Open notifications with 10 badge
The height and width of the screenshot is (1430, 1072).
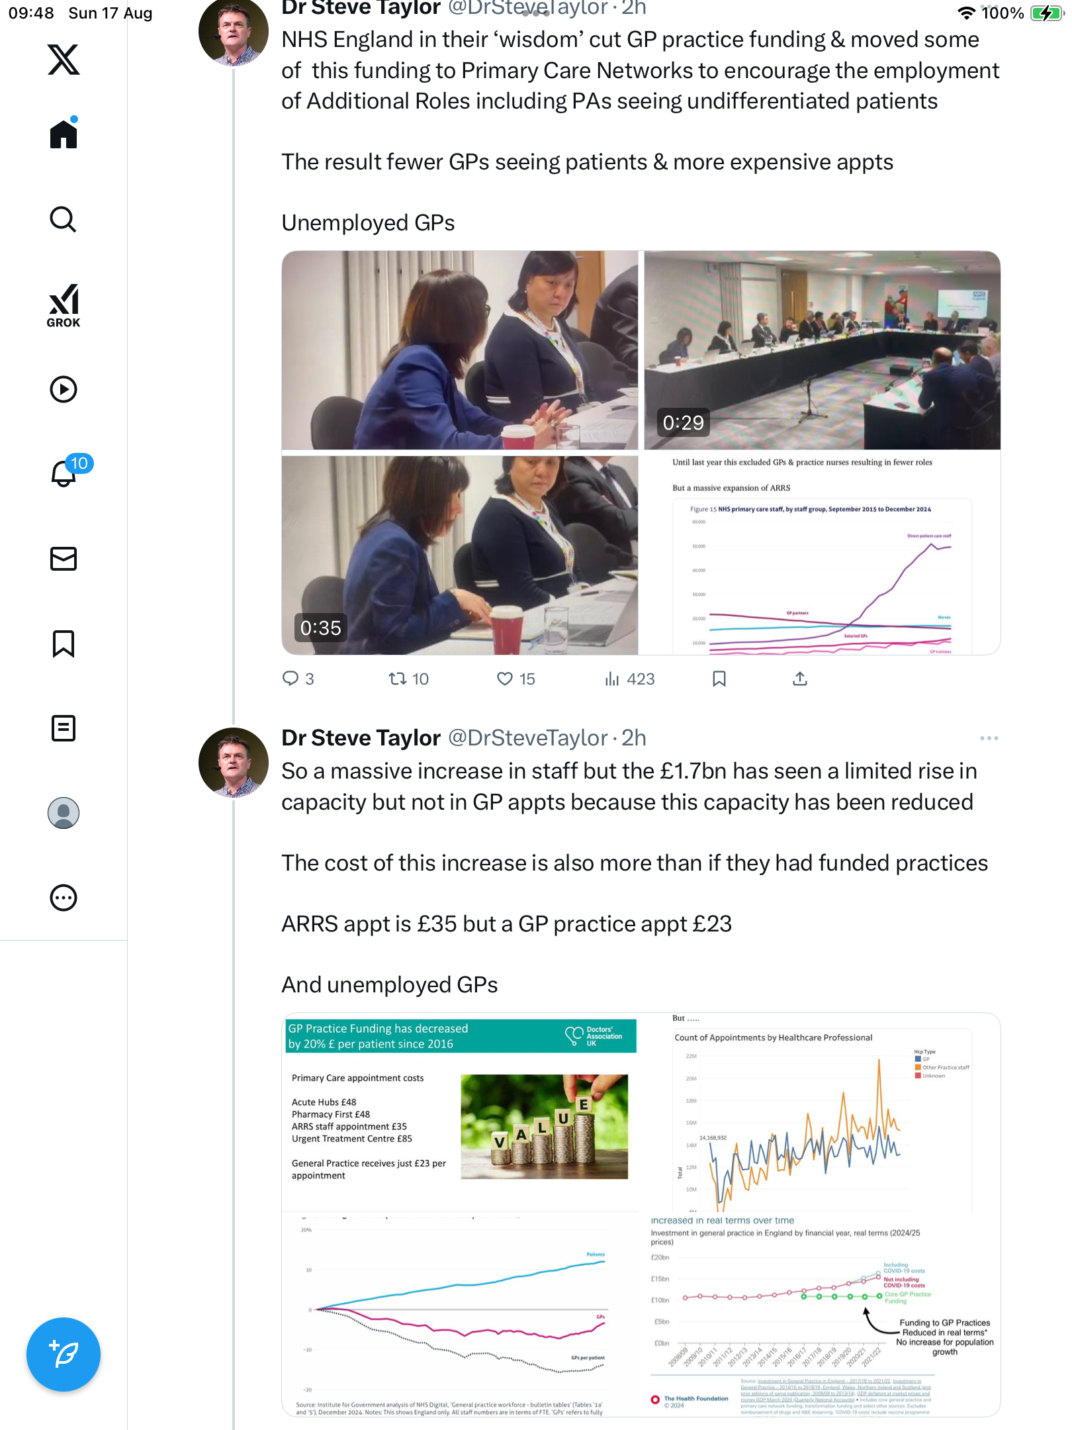tap(65, 473)
